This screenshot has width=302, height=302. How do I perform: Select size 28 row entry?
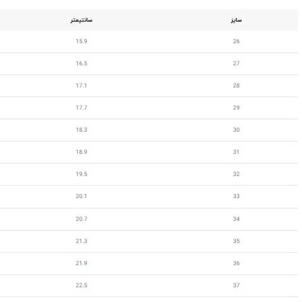[237, 86]
